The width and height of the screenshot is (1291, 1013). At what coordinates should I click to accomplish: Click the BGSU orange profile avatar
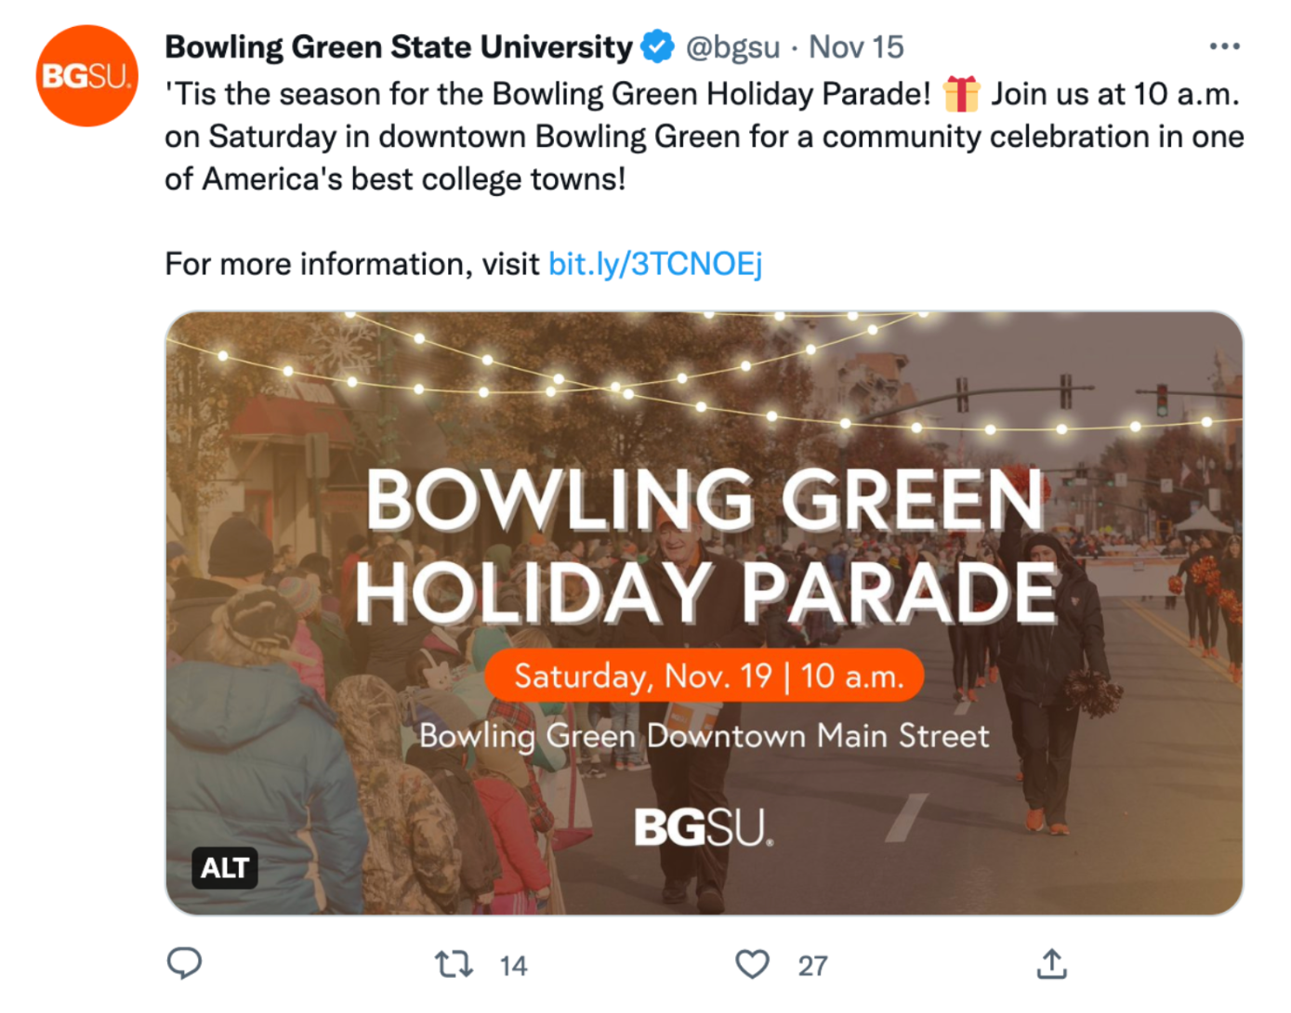click(86, 76)
